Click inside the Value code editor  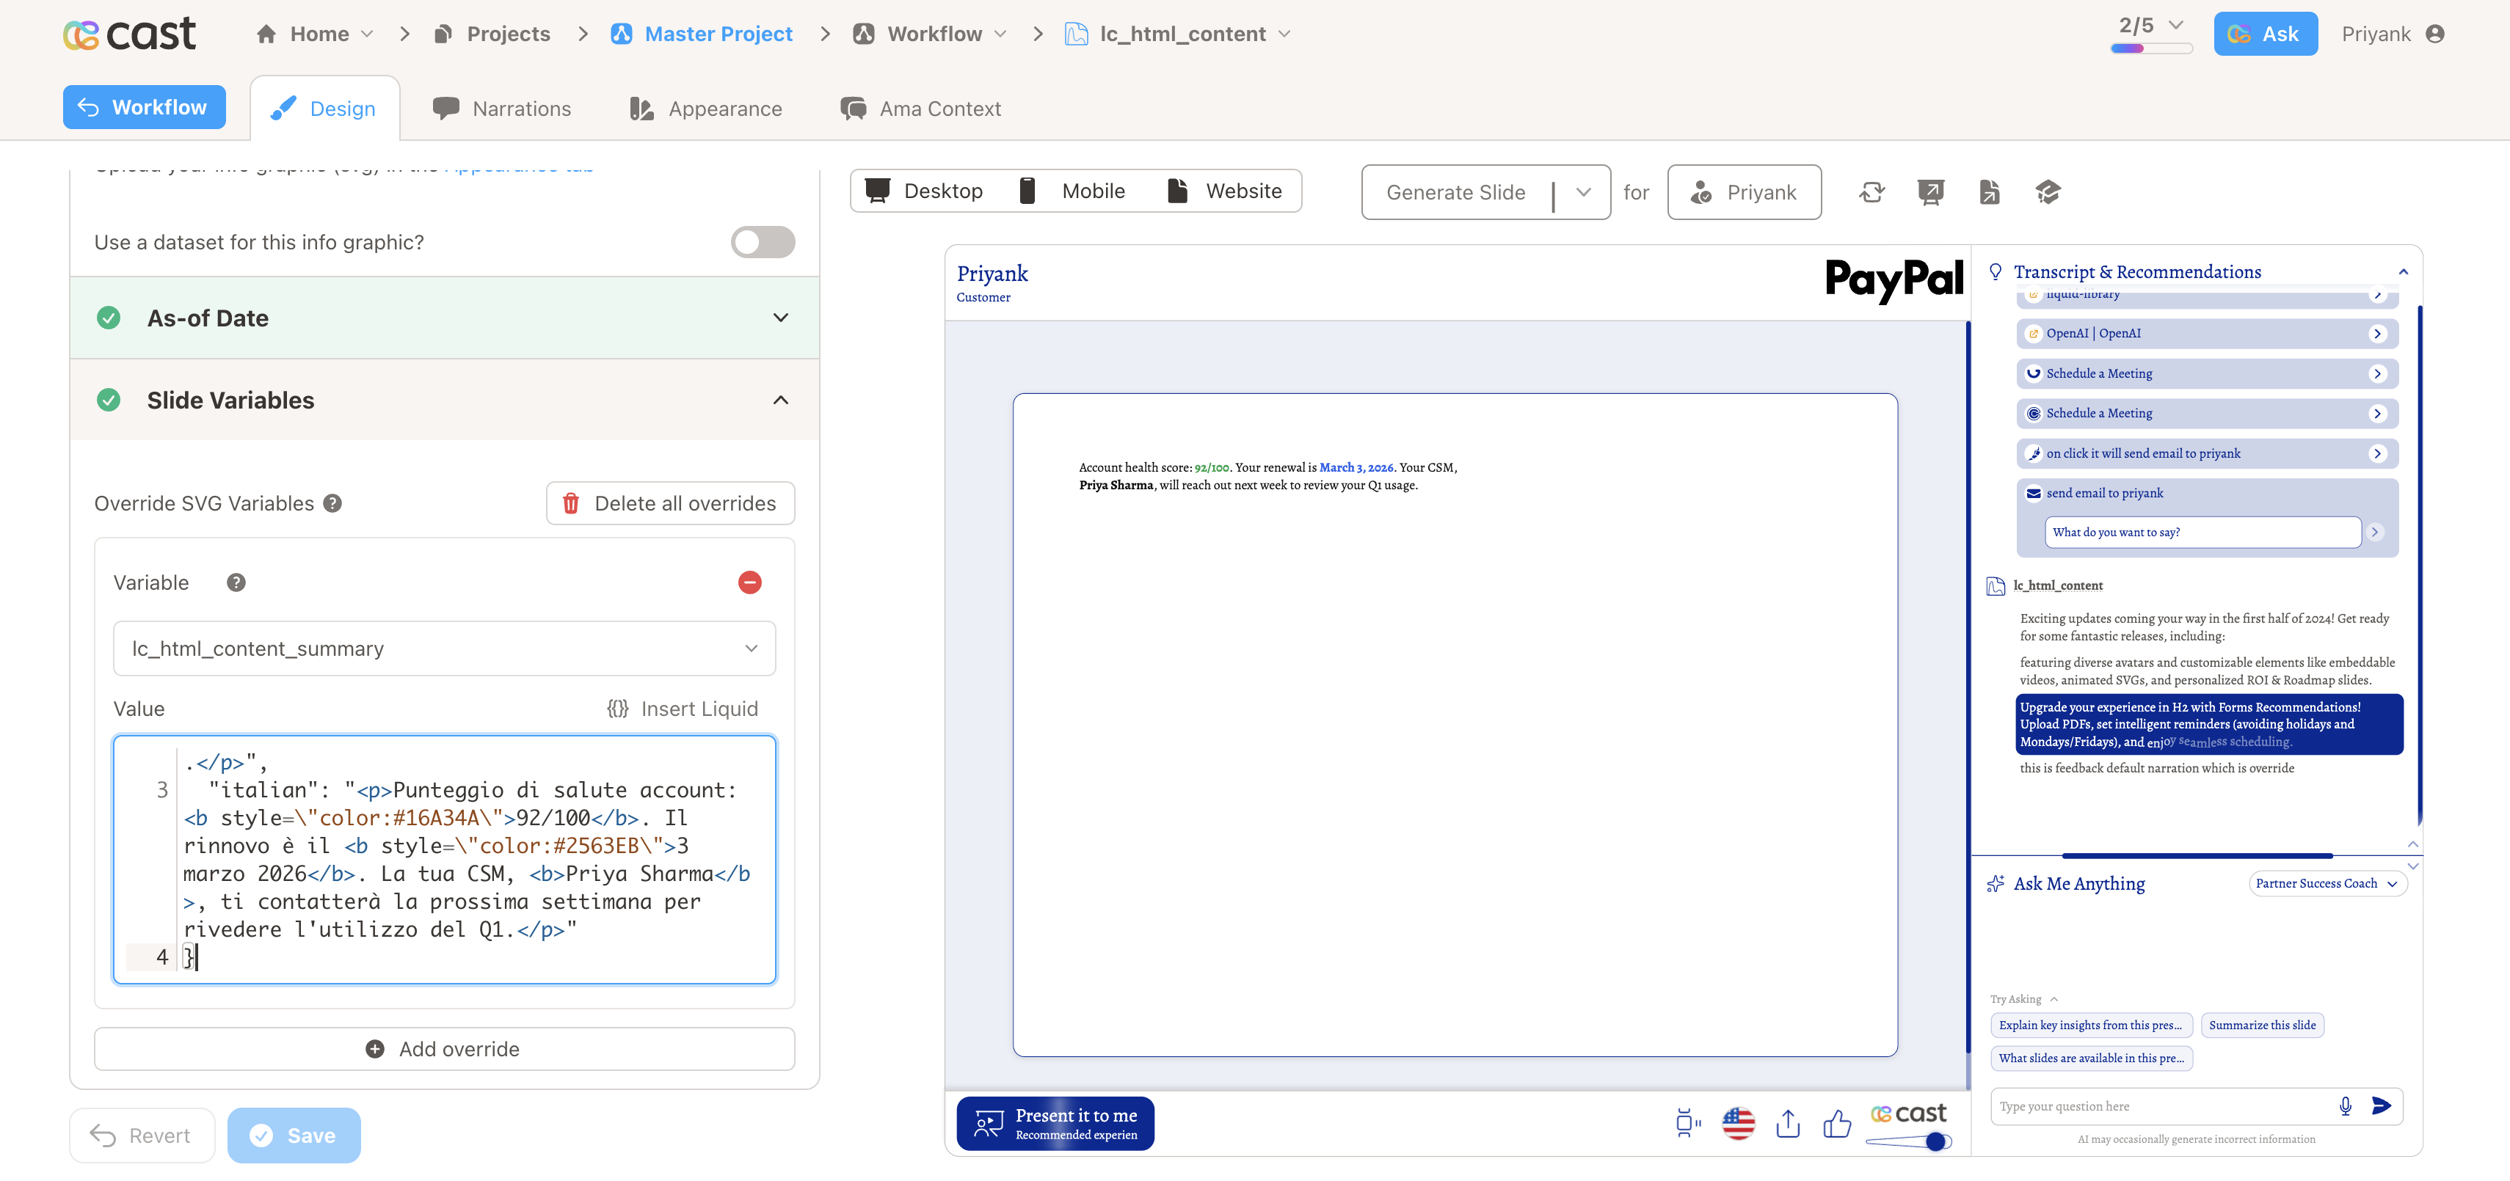point(444,860)
